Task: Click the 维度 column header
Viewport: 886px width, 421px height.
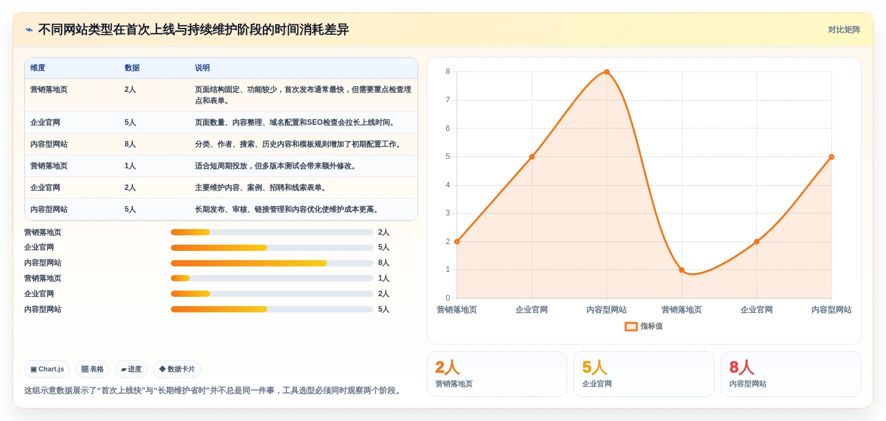Action: coord(38,68)
